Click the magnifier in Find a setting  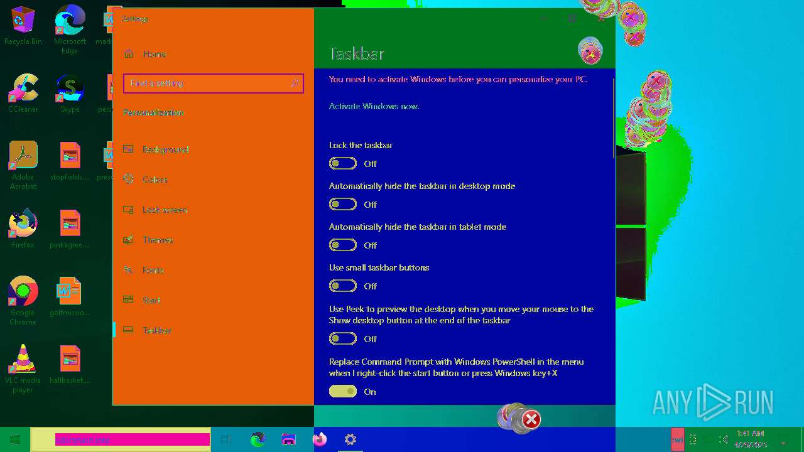295,83
